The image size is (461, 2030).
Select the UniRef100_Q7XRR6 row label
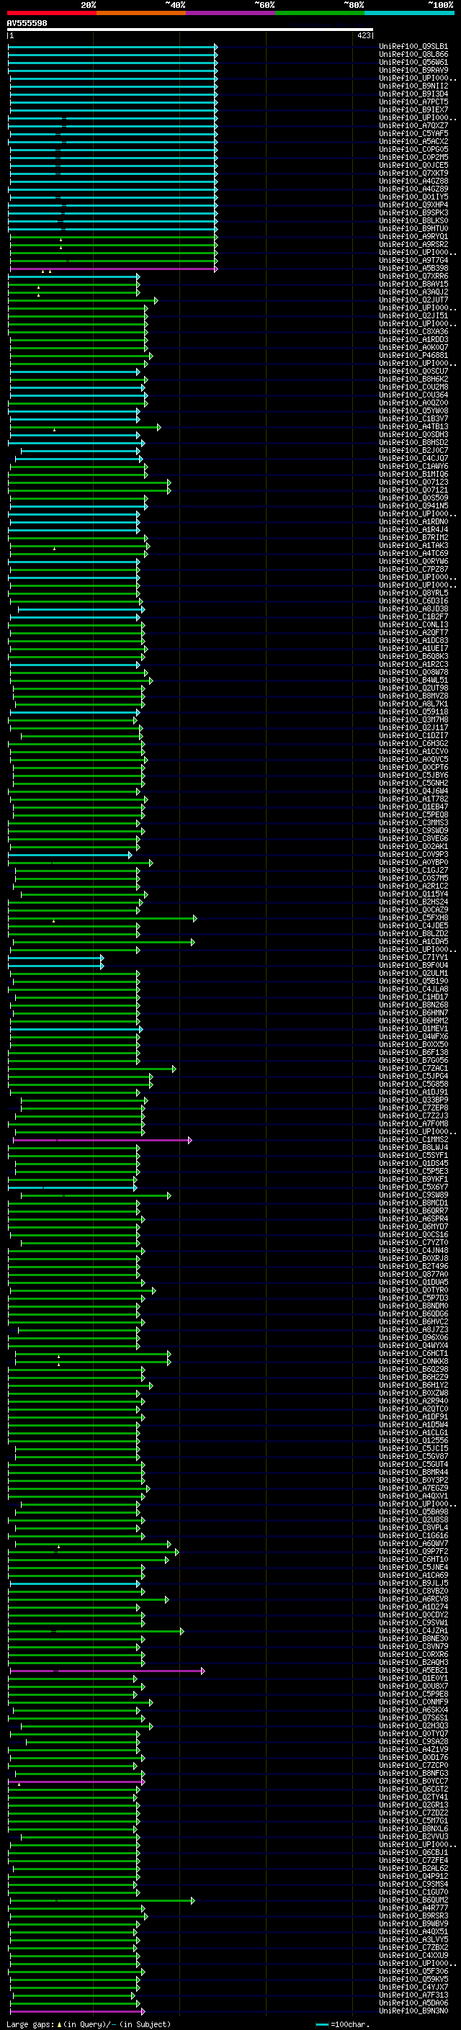(413, 276)
